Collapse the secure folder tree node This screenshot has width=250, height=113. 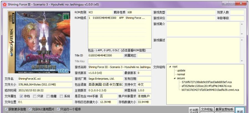175,78
